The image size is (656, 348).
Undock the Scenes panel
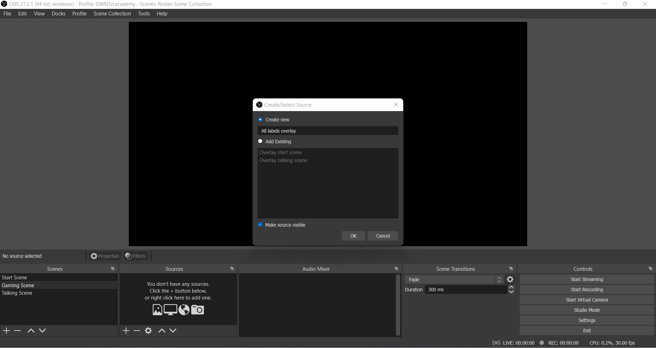[x=113, y=269]
